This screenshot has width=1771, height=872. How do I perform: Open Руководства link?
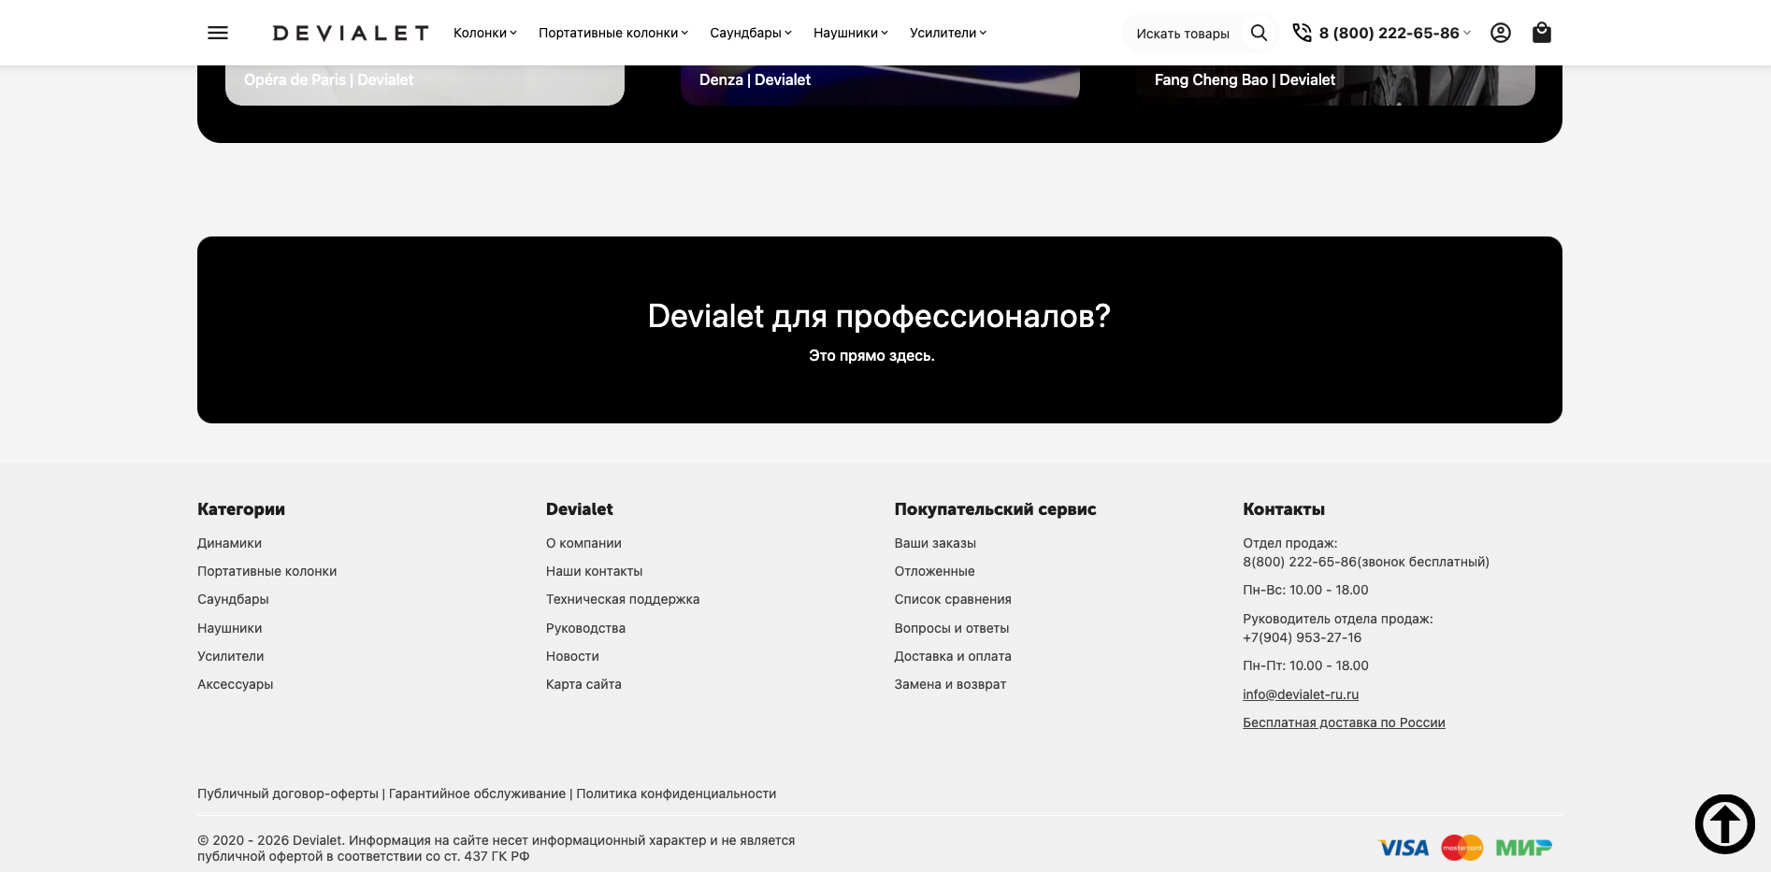tap(585, 628)
